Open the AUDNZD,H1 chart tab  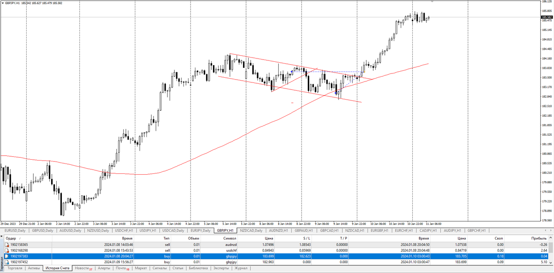(x=279, y=231)
